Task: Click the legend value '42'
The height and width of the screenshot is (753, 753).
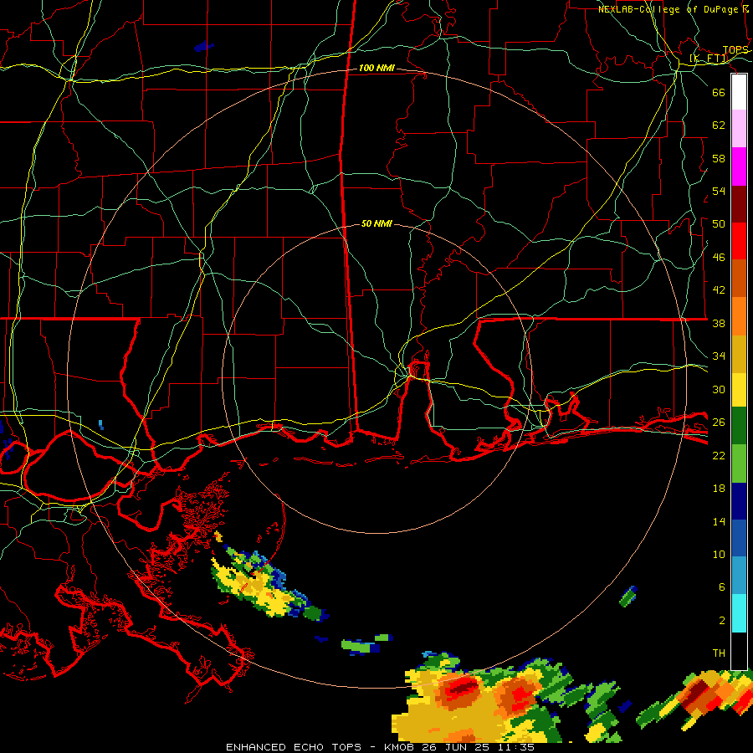Action: coord(719,290)
